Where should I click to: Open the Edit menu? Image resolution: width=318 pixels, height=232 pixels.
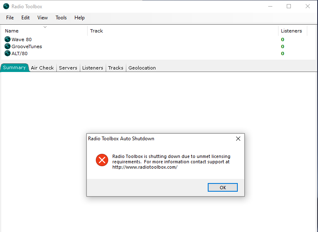point(26,18)
